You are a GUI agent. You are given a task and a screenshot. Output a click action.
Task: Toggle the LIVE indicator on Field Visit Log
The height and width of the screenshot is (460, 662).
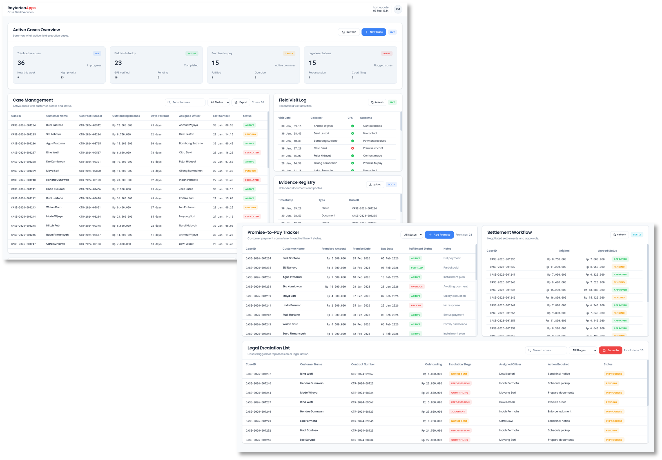click(392, 102)
